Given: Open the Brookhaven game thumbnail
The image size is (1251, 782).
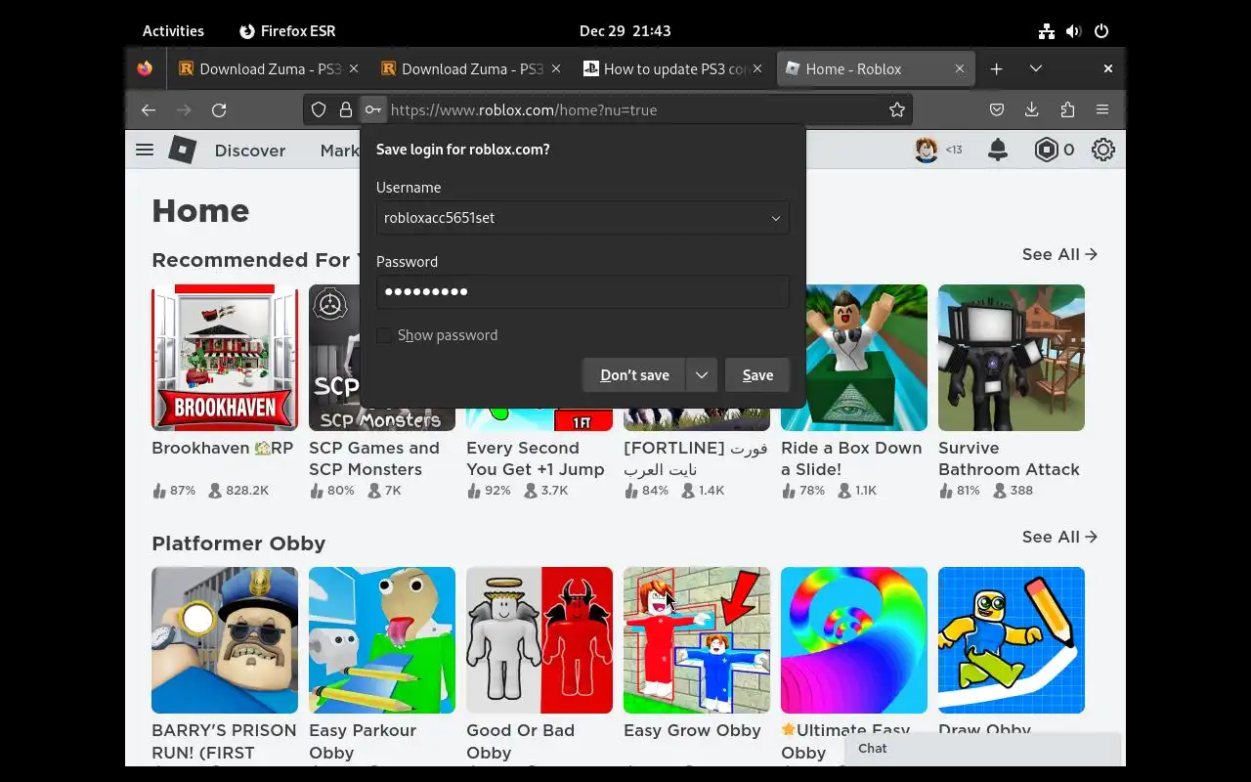Looking at the screenshot, I should click(x=225, y=358).
